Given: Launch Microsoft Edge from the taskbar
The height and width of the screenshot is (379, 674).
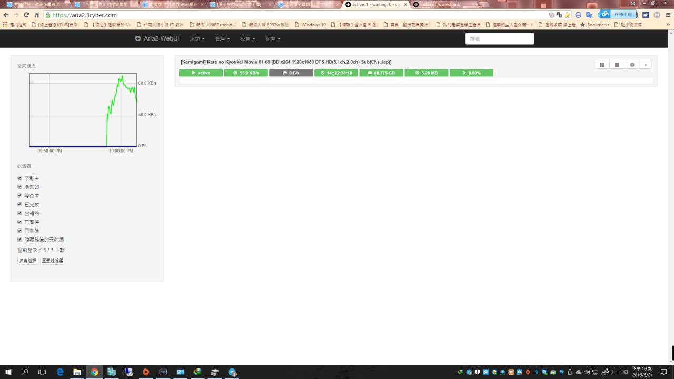Looking at the screenshot, I should pos(60,372).
